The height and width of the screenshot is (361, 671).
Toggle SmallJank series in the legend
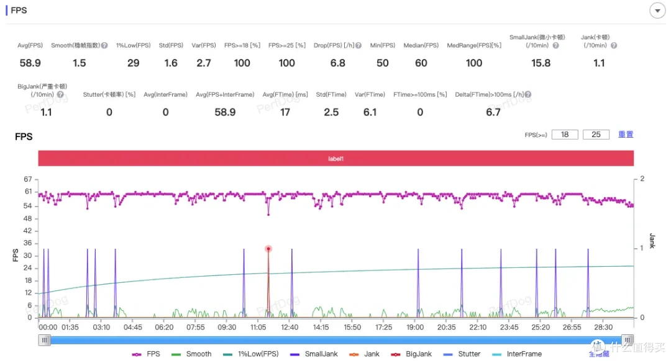pyautogui.click(x=314, y=354)
